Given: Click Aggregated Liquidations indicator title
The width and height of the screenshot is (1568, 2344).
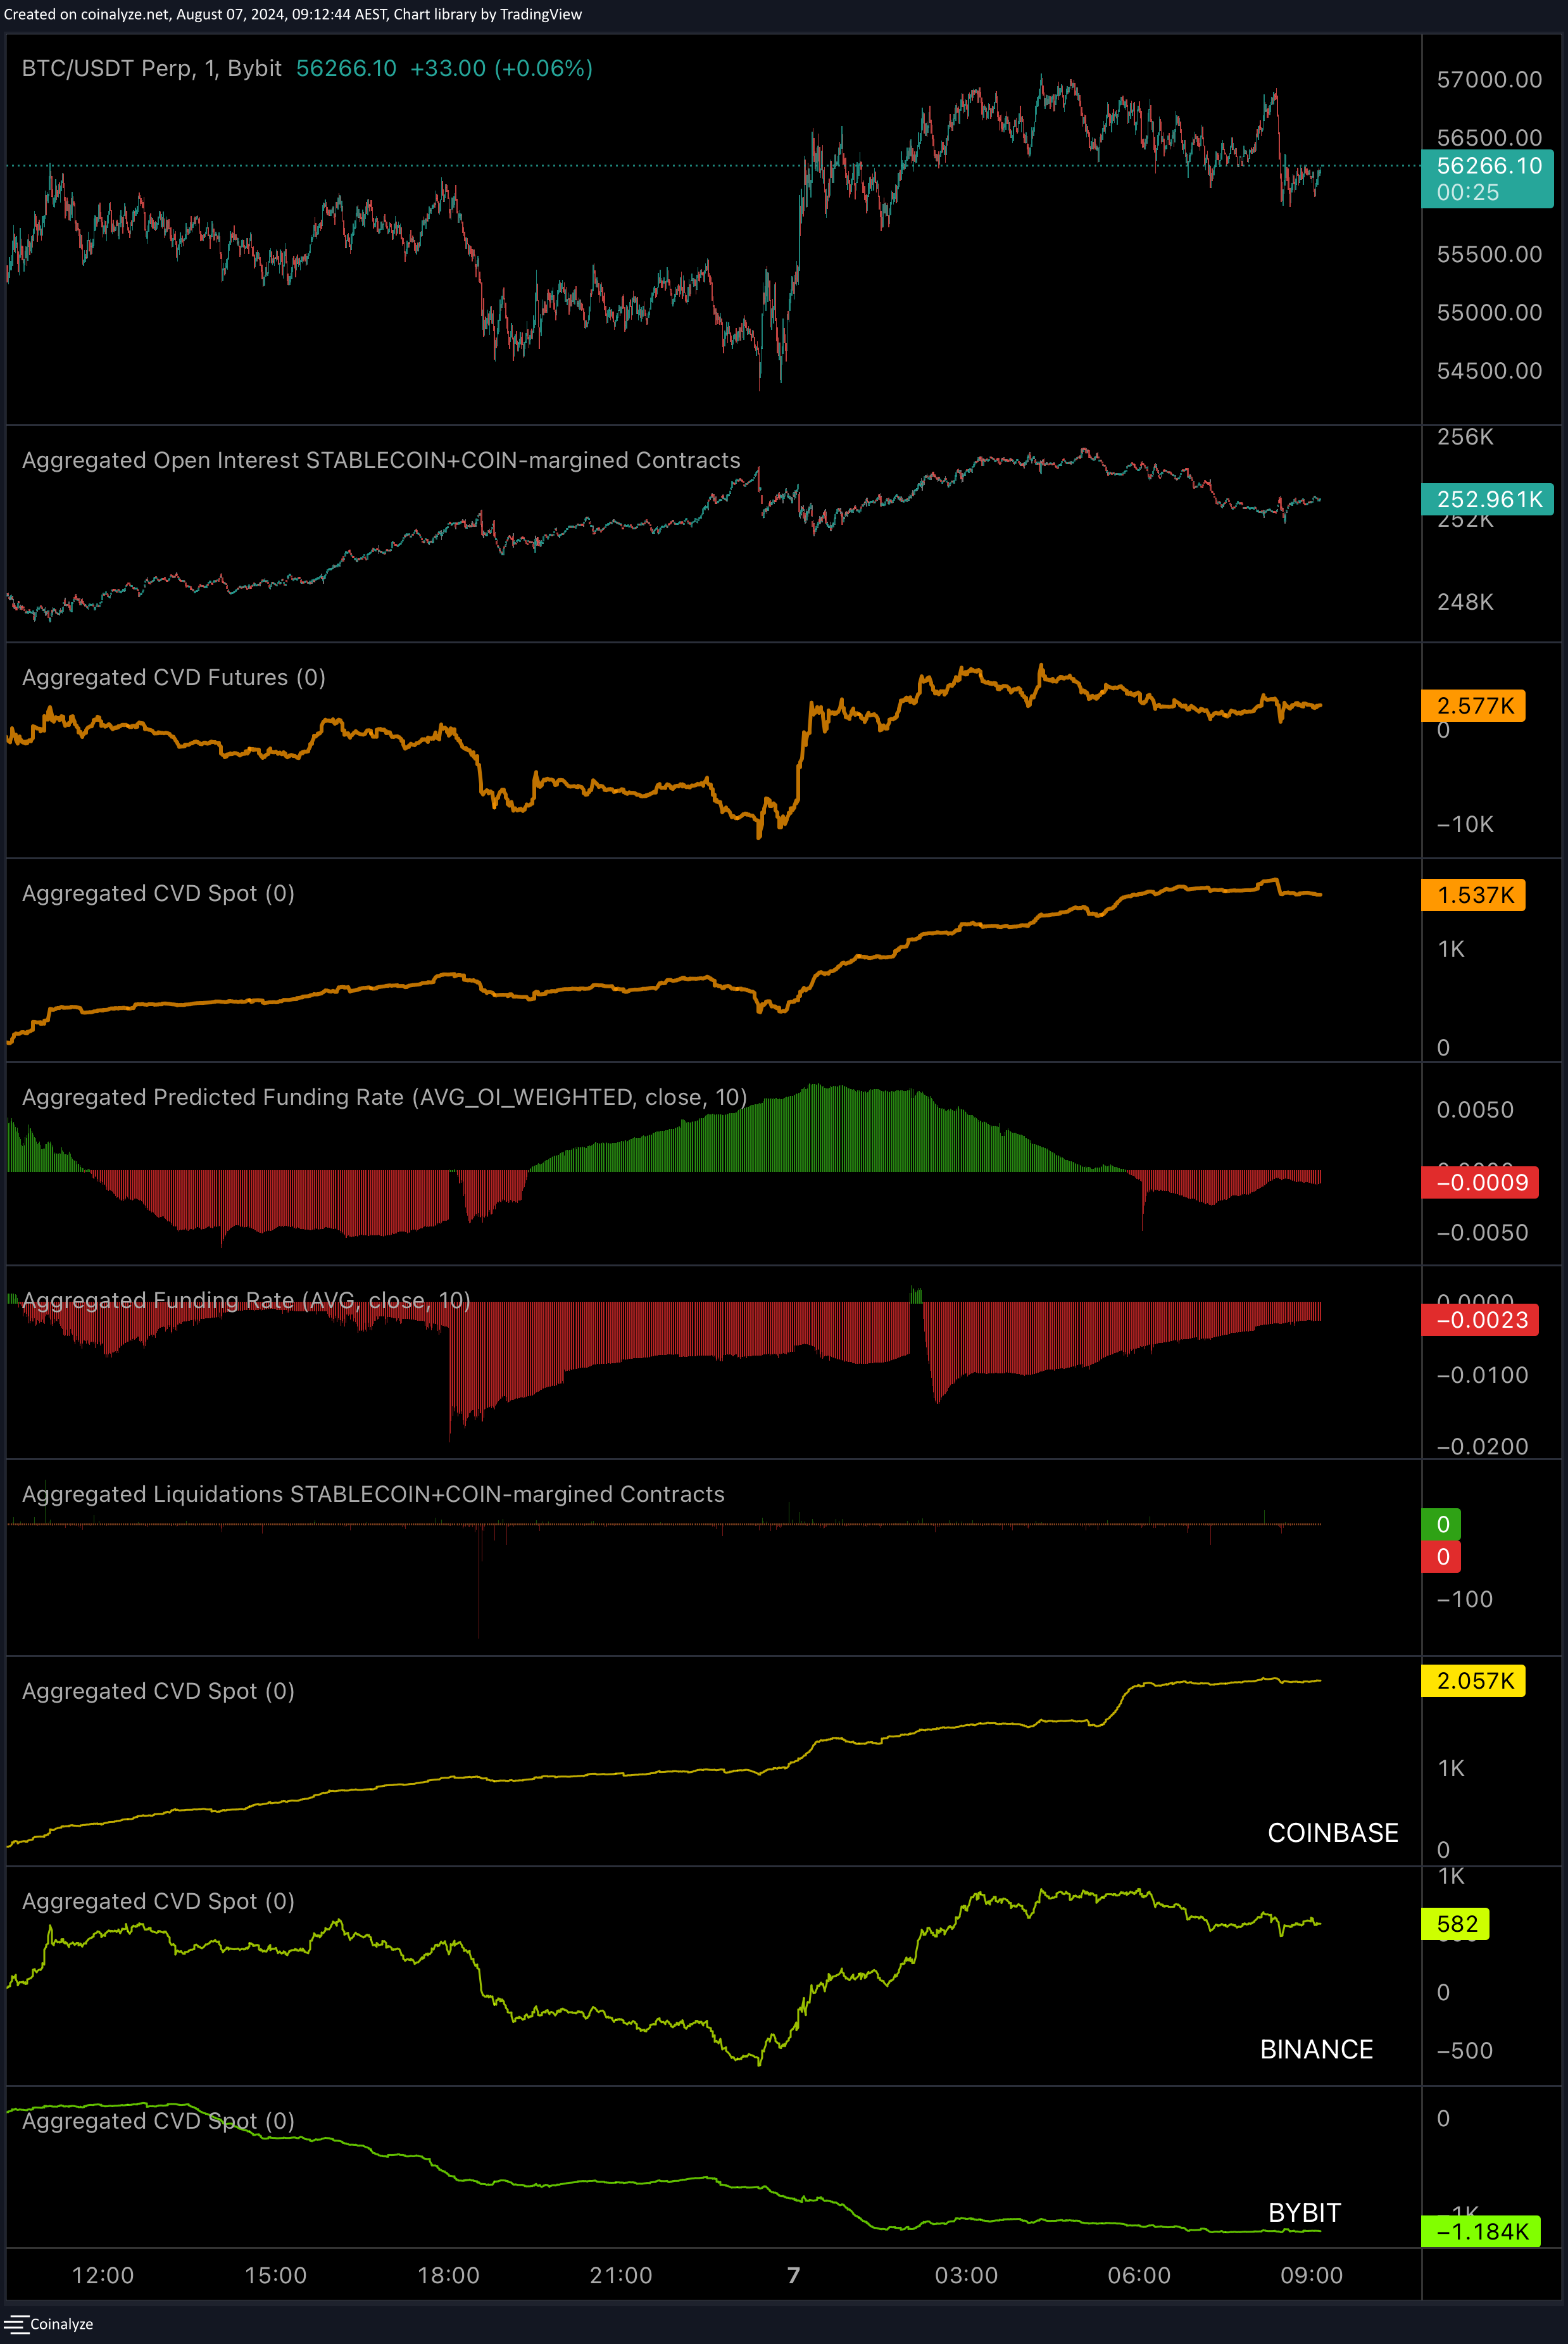Looking at the screenshot, I should (x=373, y=1494).
